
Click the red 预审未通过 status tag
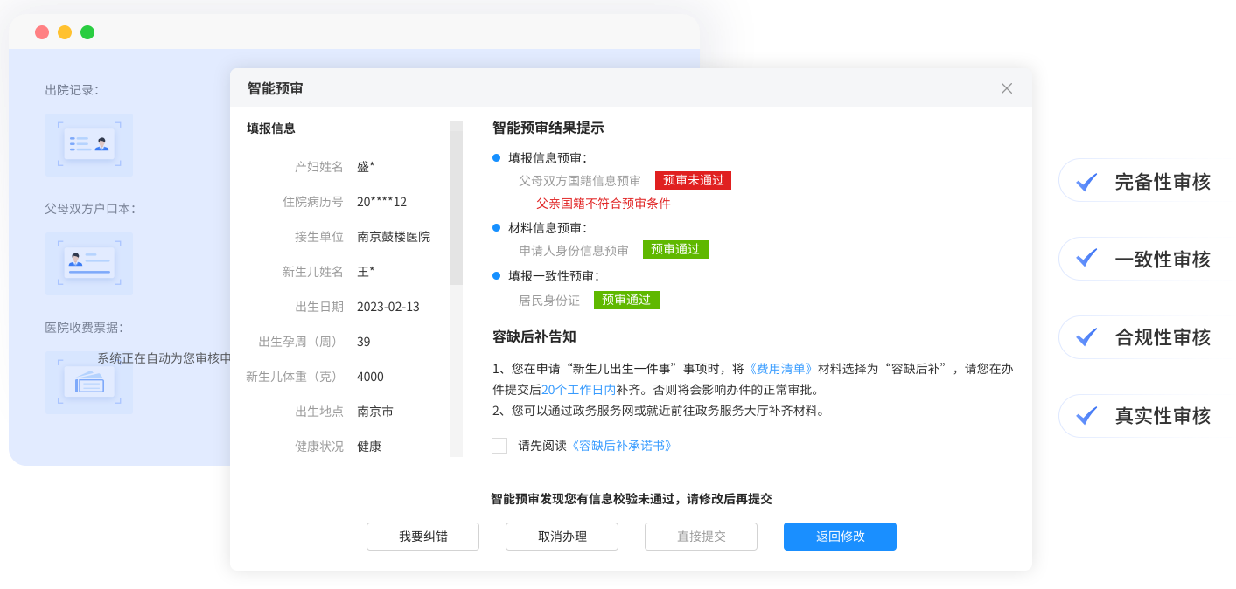[693, 181]
